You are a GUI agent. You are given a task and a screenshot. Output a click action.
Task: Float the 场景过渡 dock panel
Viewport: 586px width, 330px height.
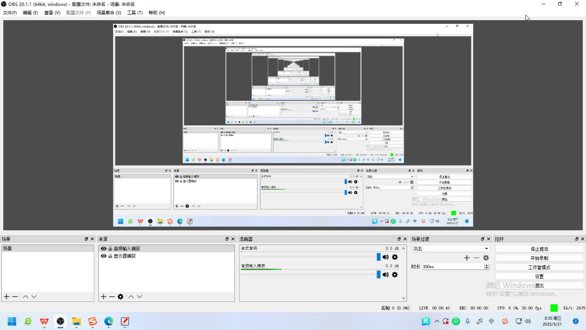click(x=482, y=239)
